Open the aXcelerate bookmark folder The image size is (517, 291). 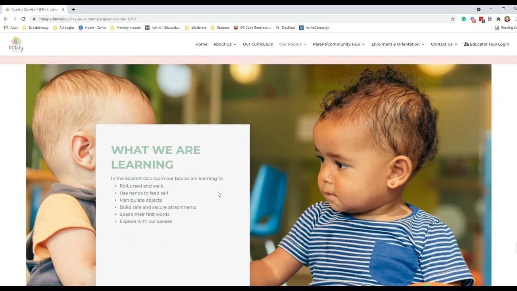(195, 27)
